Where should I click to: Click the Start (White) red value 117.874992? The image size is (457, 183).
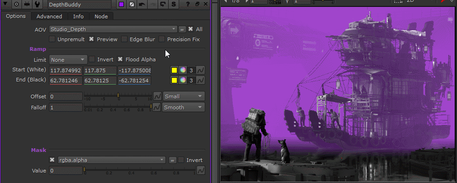coord(66,70)
